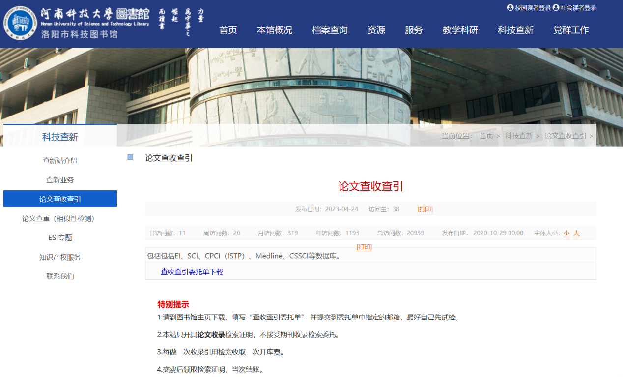Viewport: 623px width, 377px height.
Task: Set font size to 大
Action: [x=576, y=233]
